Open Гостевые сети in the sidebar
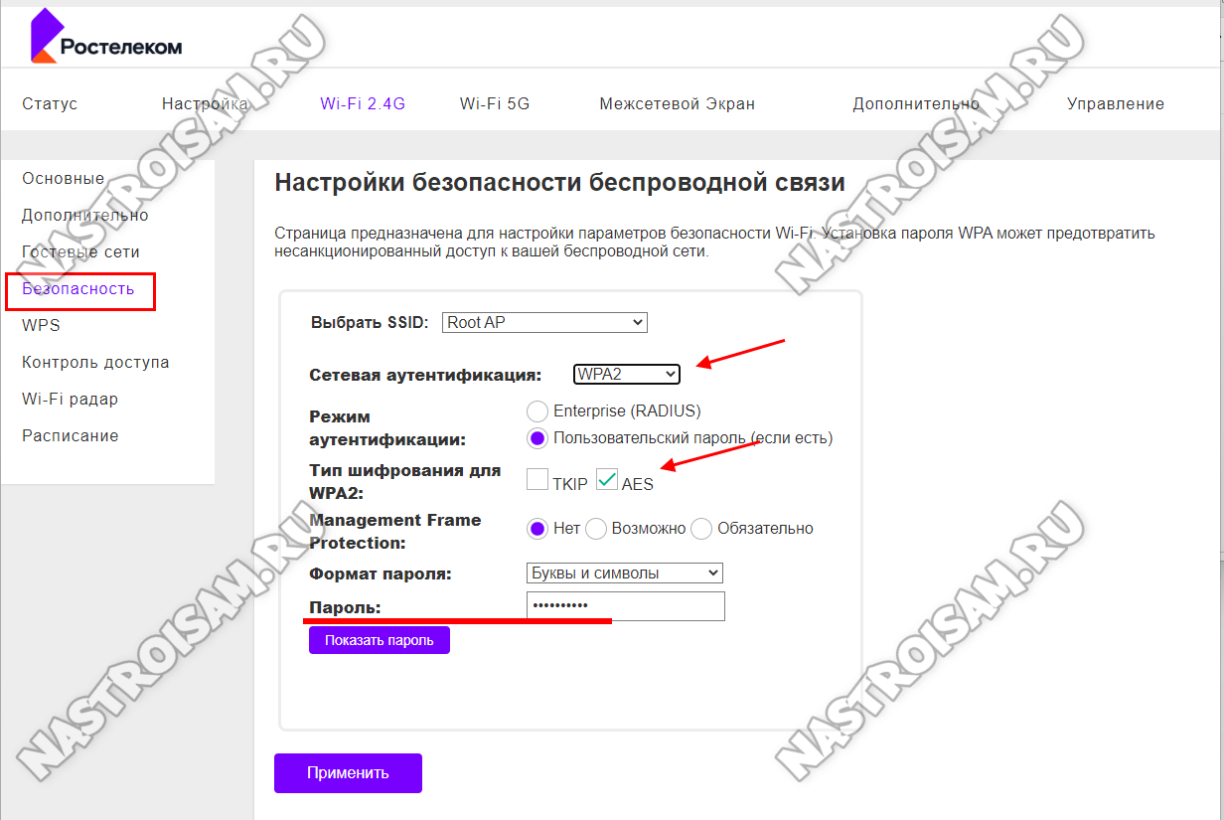The width and height of the screenshot is (1224, 820). (80, 252)
